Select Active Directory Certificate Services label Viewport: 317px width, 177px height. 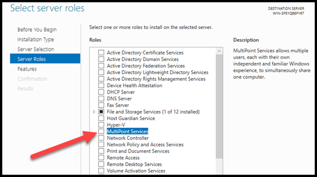pos(145,53)
